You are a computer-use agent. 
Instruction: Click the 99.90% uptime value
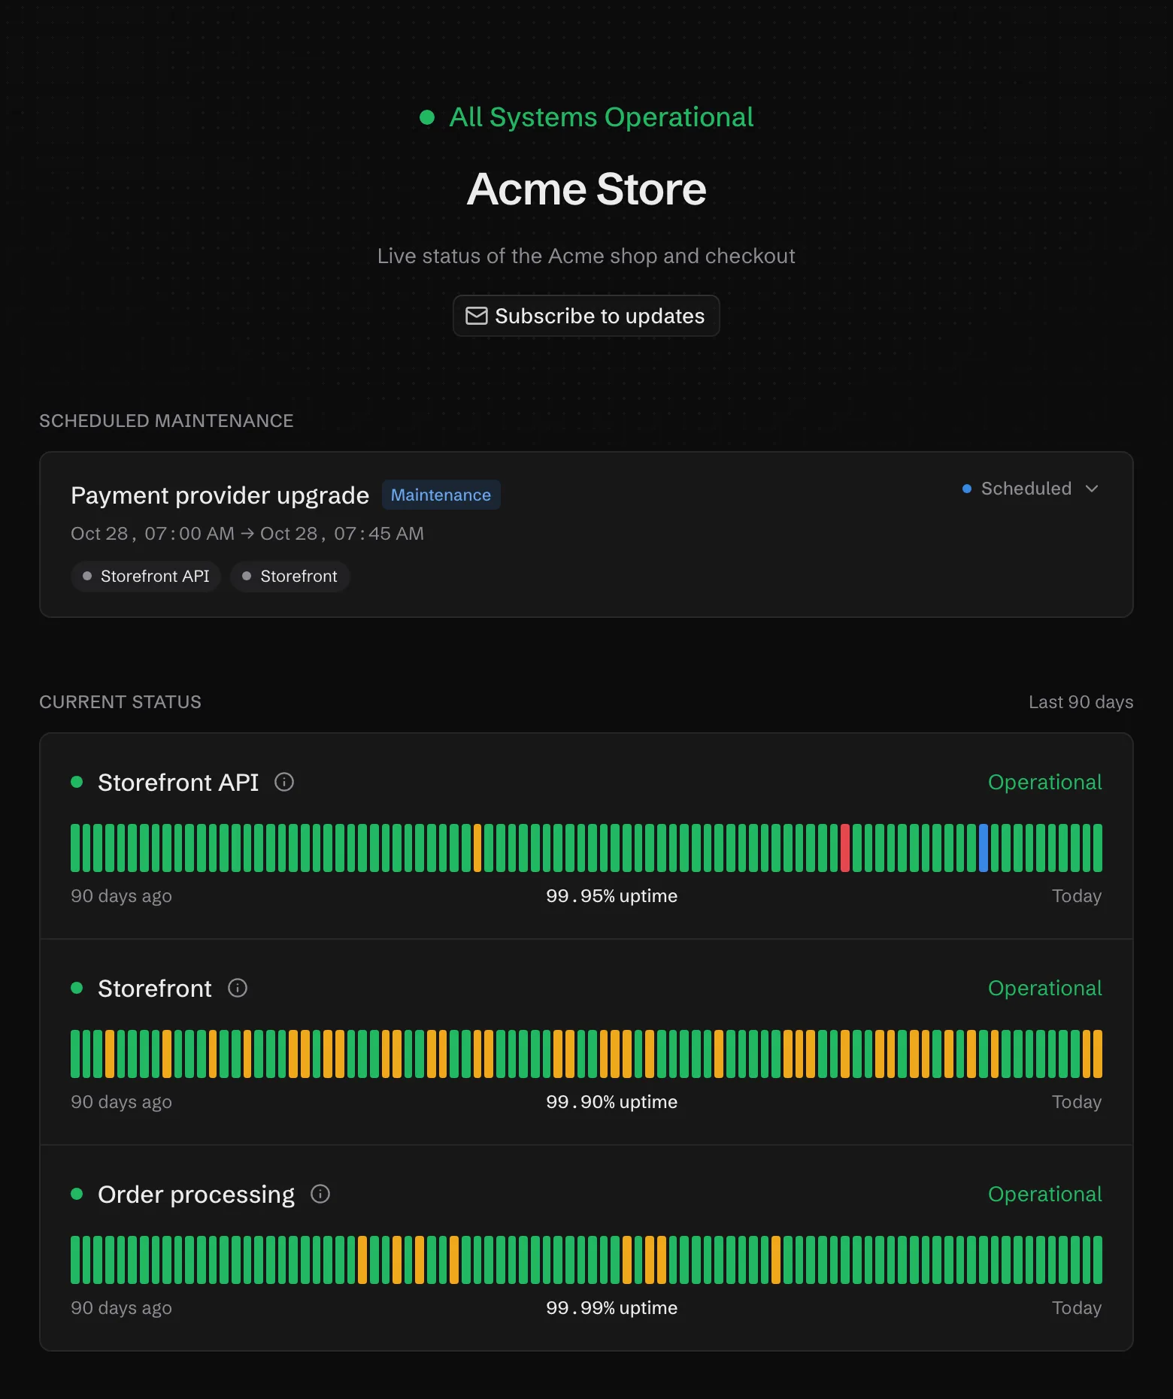click(611, 1102)
